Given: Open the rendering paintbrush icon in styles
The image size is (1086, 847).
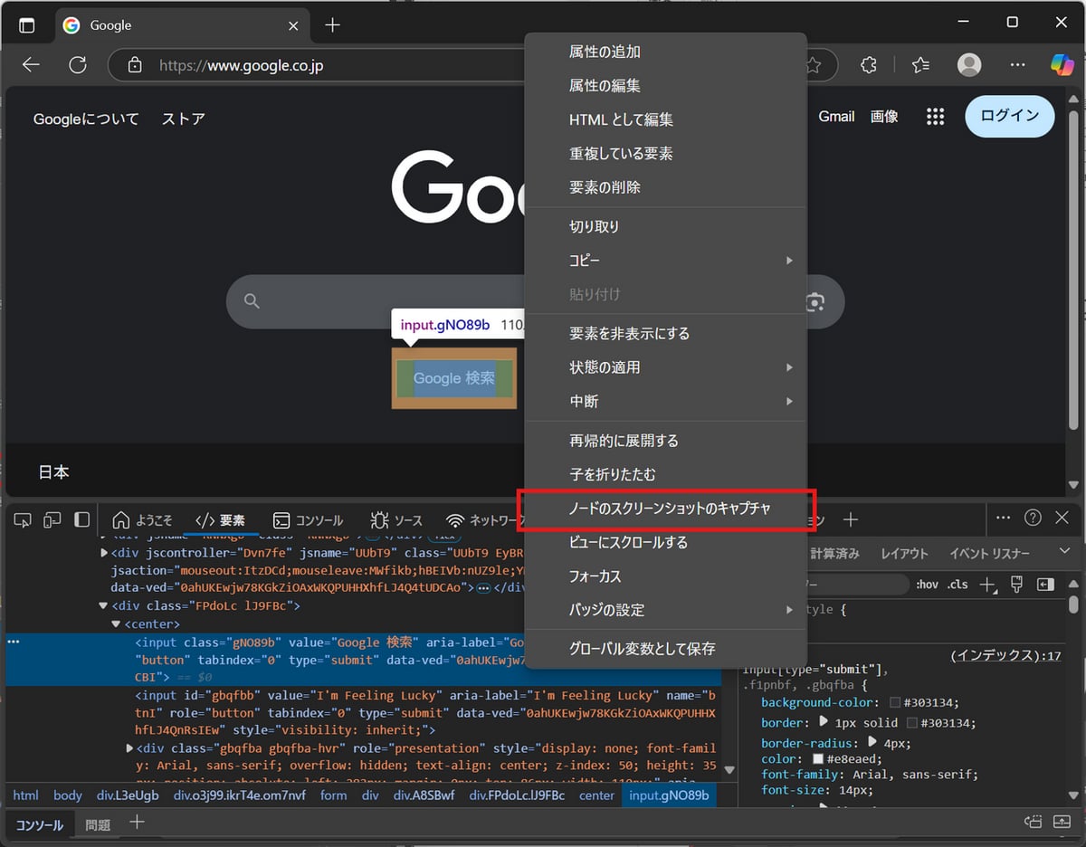Looking at the screenshot, I should pyautogui.click(x=1016, y=585).
